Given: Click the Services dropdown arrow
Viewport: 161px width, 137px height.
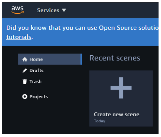Looking at the screenshot, I should [64, 10].
